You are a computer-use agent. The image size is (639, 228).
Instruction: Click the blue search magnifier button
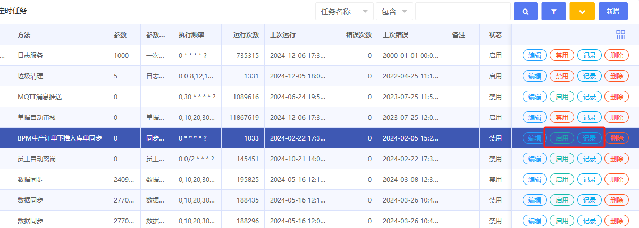pos(526,11)
